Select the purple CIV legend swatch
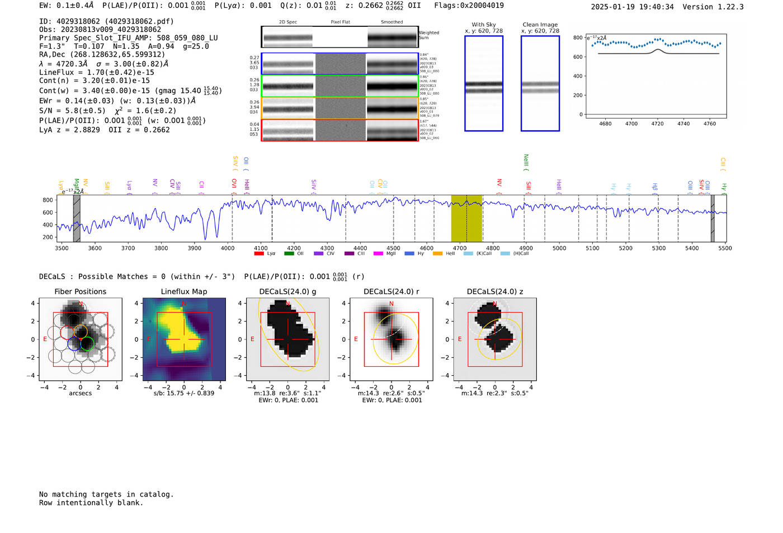The height and width of the screenshot is (533, 783). pos(319,253)
